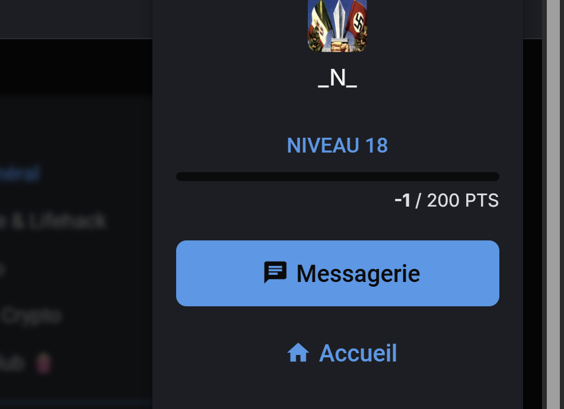Screen dimensions: 564x409
Task: Click the house icon beside Accueil
Action: [x=298, y=353]
